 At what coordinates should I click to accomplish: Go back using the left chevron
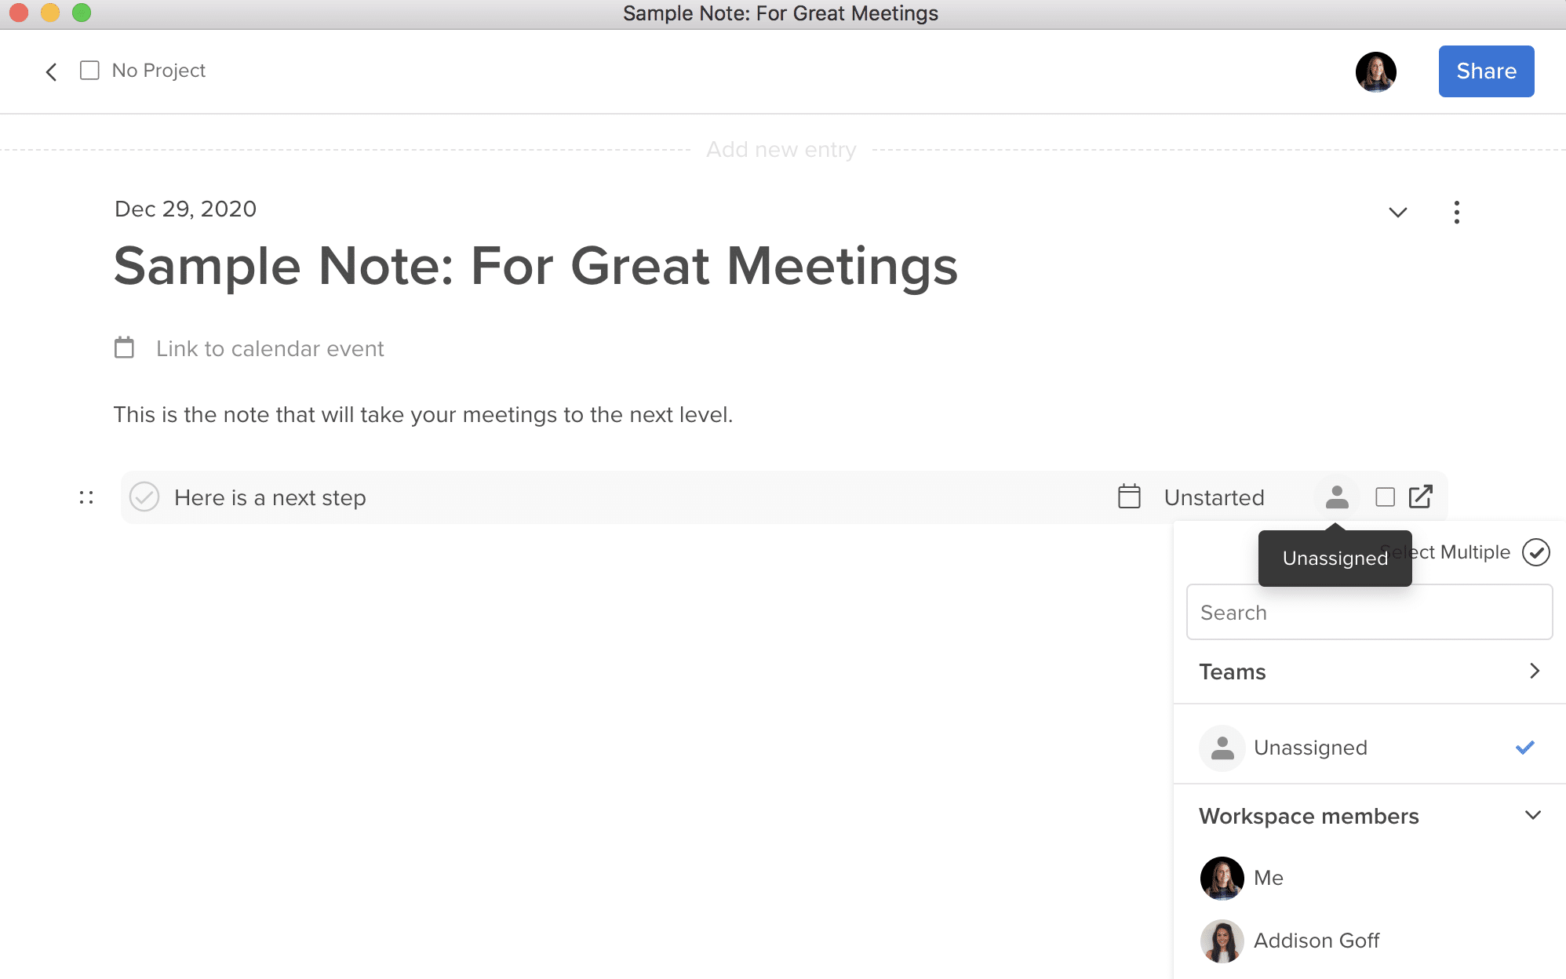click(51, 71)
